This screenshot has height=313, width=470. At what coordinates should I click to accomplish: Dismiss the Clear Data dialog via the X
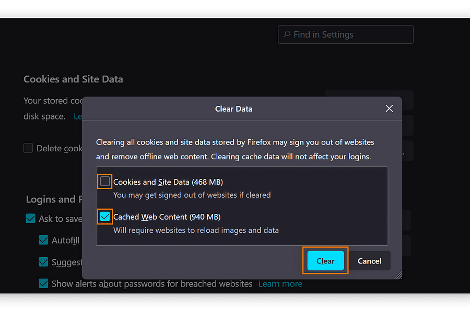coord(389,109)
